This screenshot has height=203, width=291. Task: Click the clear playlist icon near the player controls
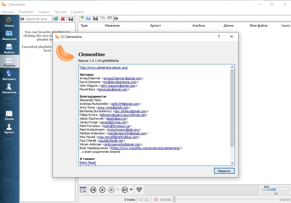[83, 190]
